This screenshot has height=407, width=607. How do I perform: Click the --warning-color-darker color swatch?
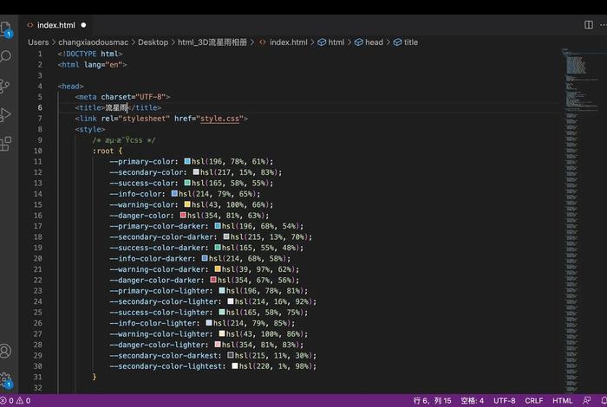(218, 269)
